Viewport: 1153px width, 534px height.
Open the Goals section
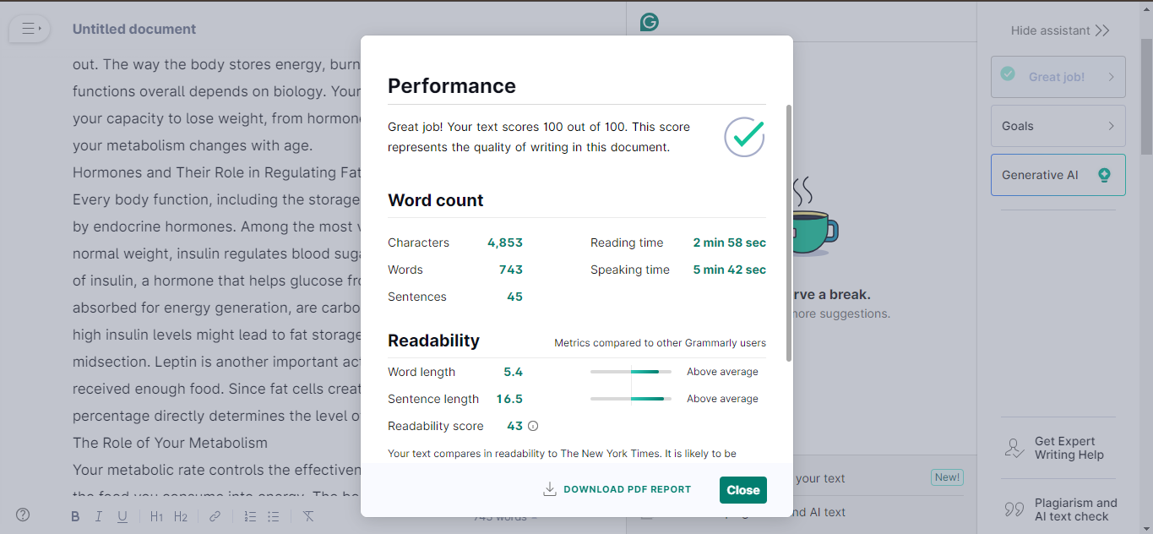coord(1058,126)
